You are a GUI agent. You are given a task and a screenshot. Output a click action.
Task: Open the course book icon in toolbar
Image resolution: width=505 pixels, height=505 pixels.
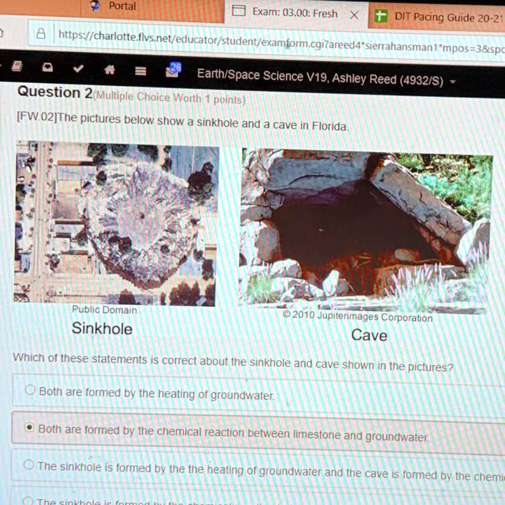click(x=17, y=64)
